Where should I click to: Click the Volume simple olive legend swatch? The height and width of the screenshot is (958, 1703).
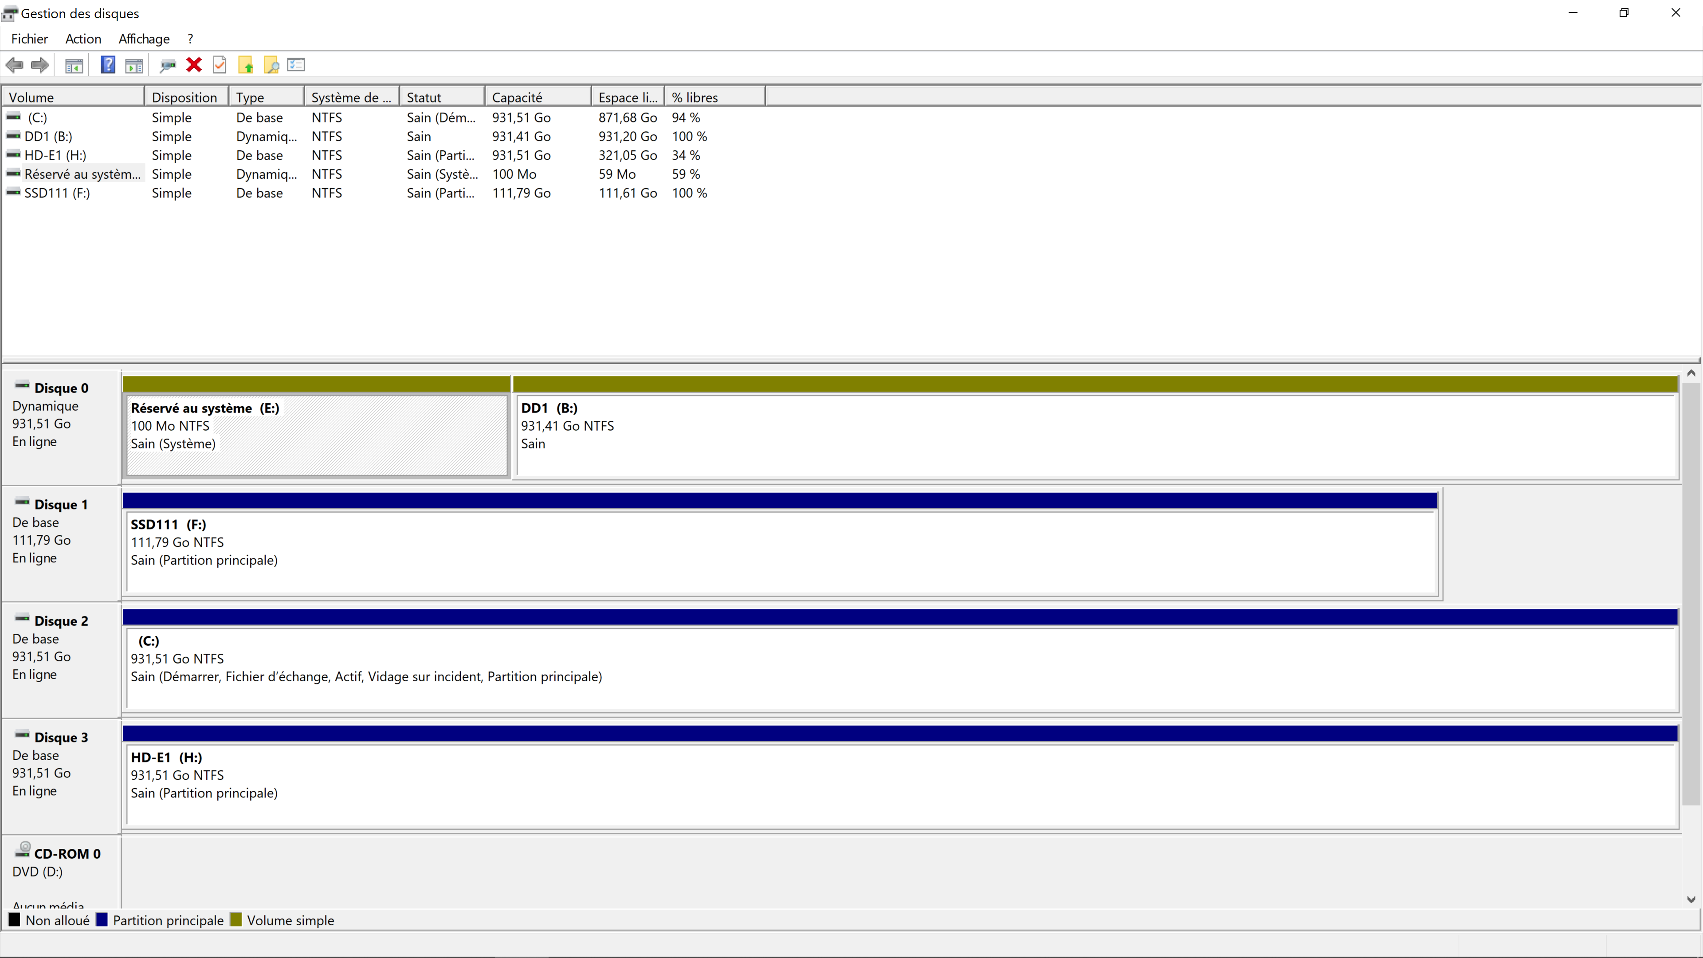pos(236,920)
